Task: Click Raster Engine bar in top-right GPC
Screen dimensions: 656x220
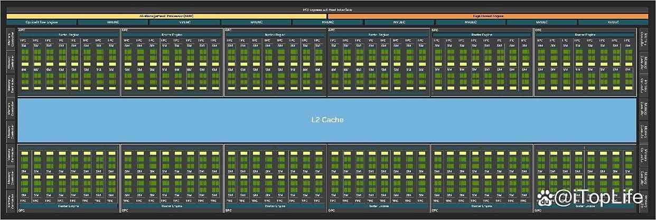Action: coord(585,35)
